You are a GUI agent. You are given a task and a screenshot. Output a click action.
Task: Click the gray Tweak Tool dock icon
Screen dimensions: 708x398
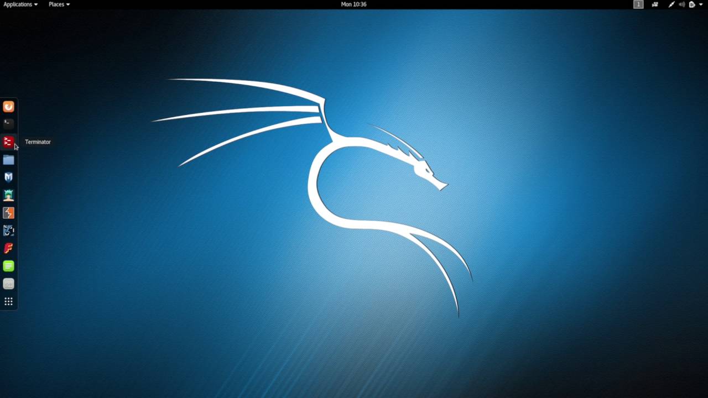8,284
